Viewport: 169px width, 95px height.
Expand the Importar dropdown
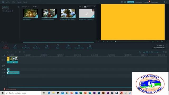pos(25,7)
